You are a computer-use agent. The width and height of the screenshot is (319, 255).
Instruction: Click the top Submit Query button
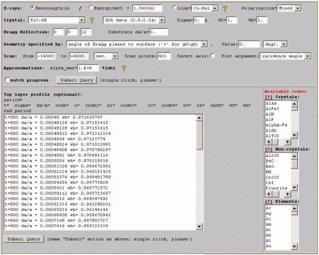(x=77, y=80)
